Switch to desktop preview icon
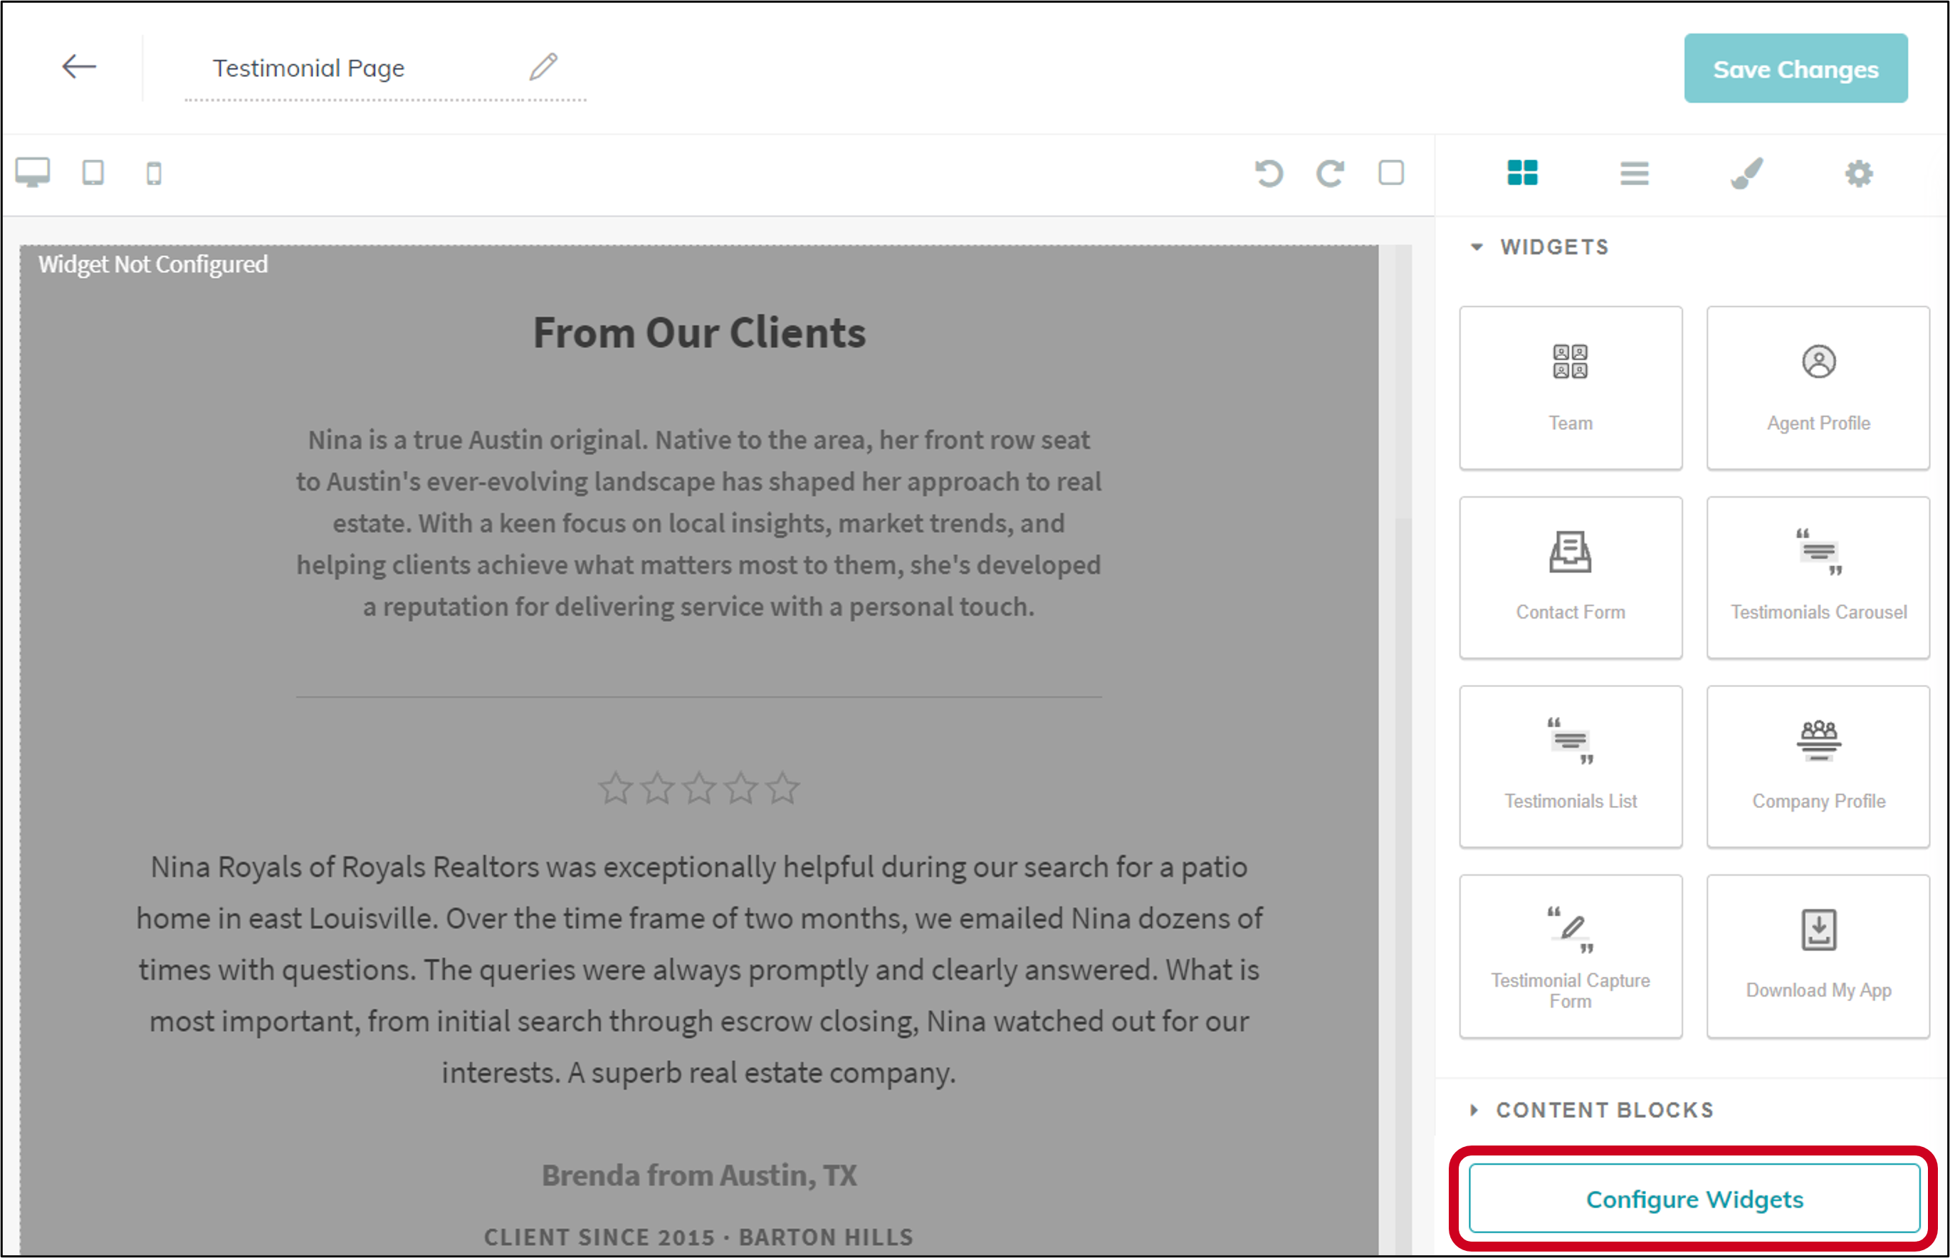This screenshot has width=1950, height=1258. pos(33,172)
